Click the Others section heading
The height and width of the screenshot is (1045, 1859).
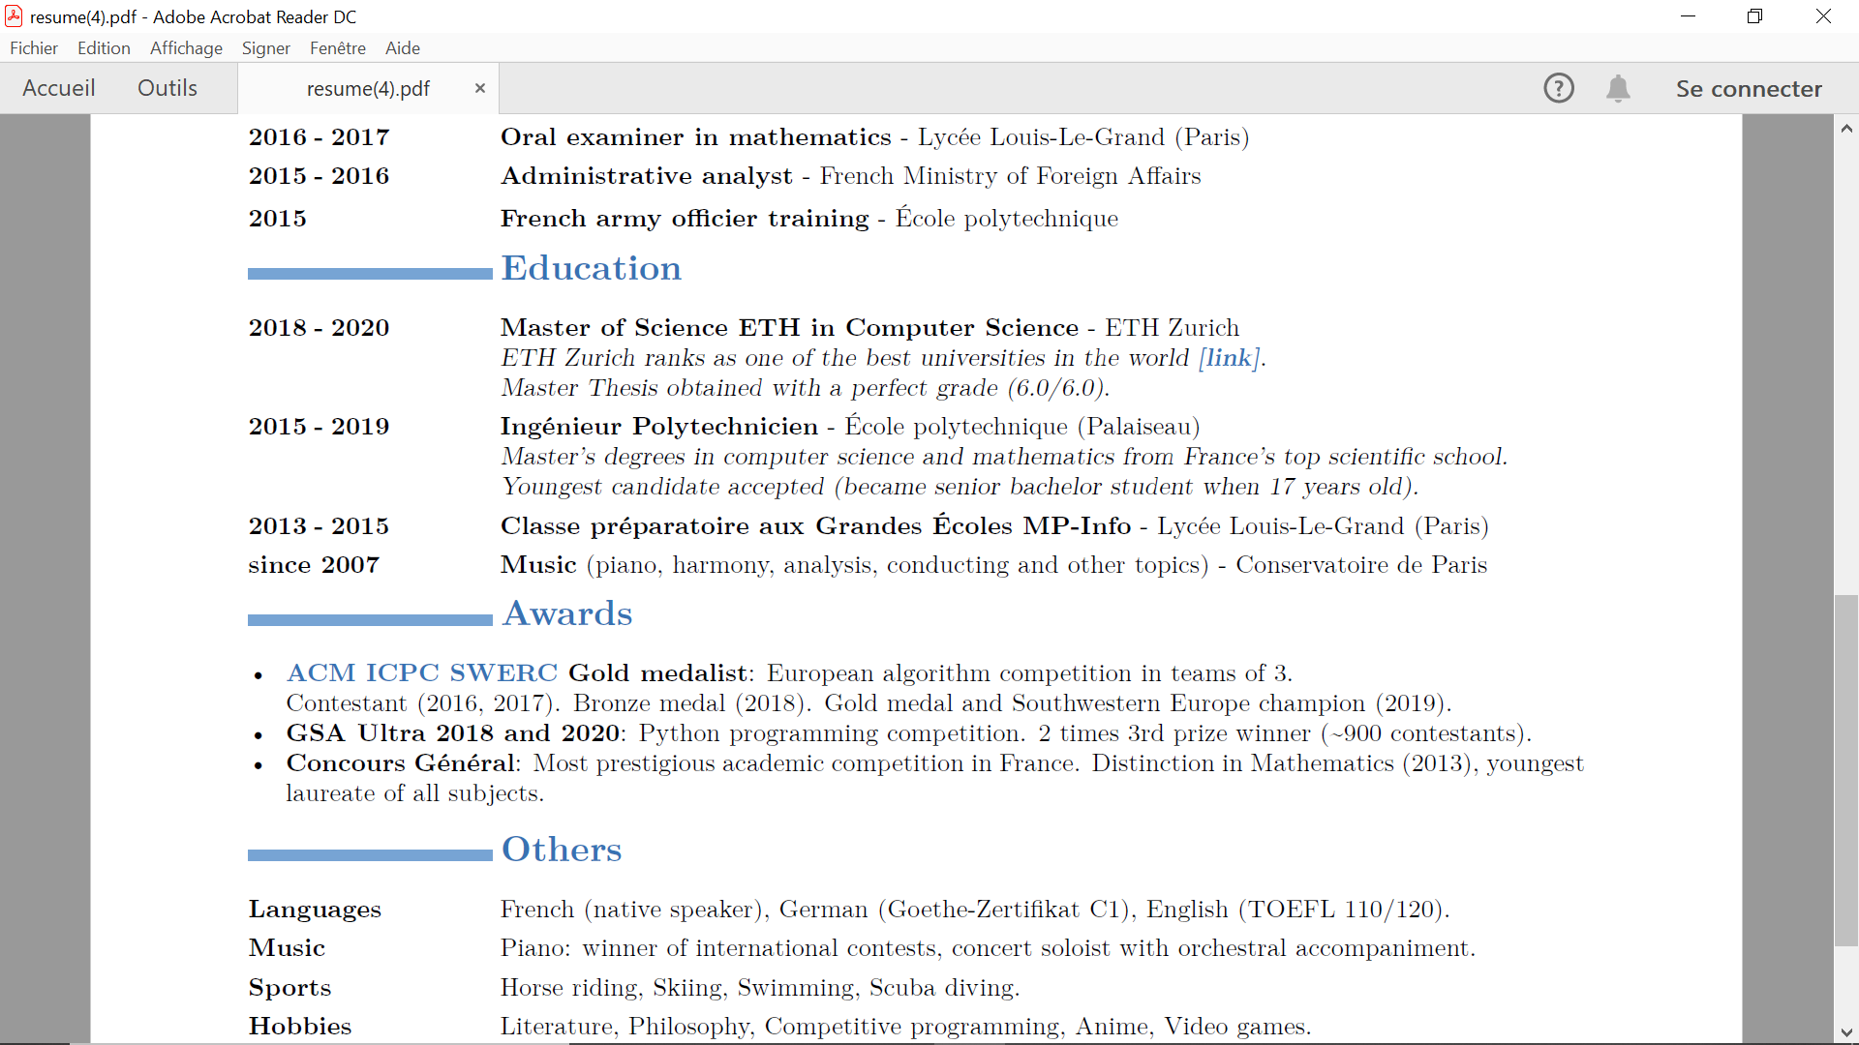coord(562,849)
